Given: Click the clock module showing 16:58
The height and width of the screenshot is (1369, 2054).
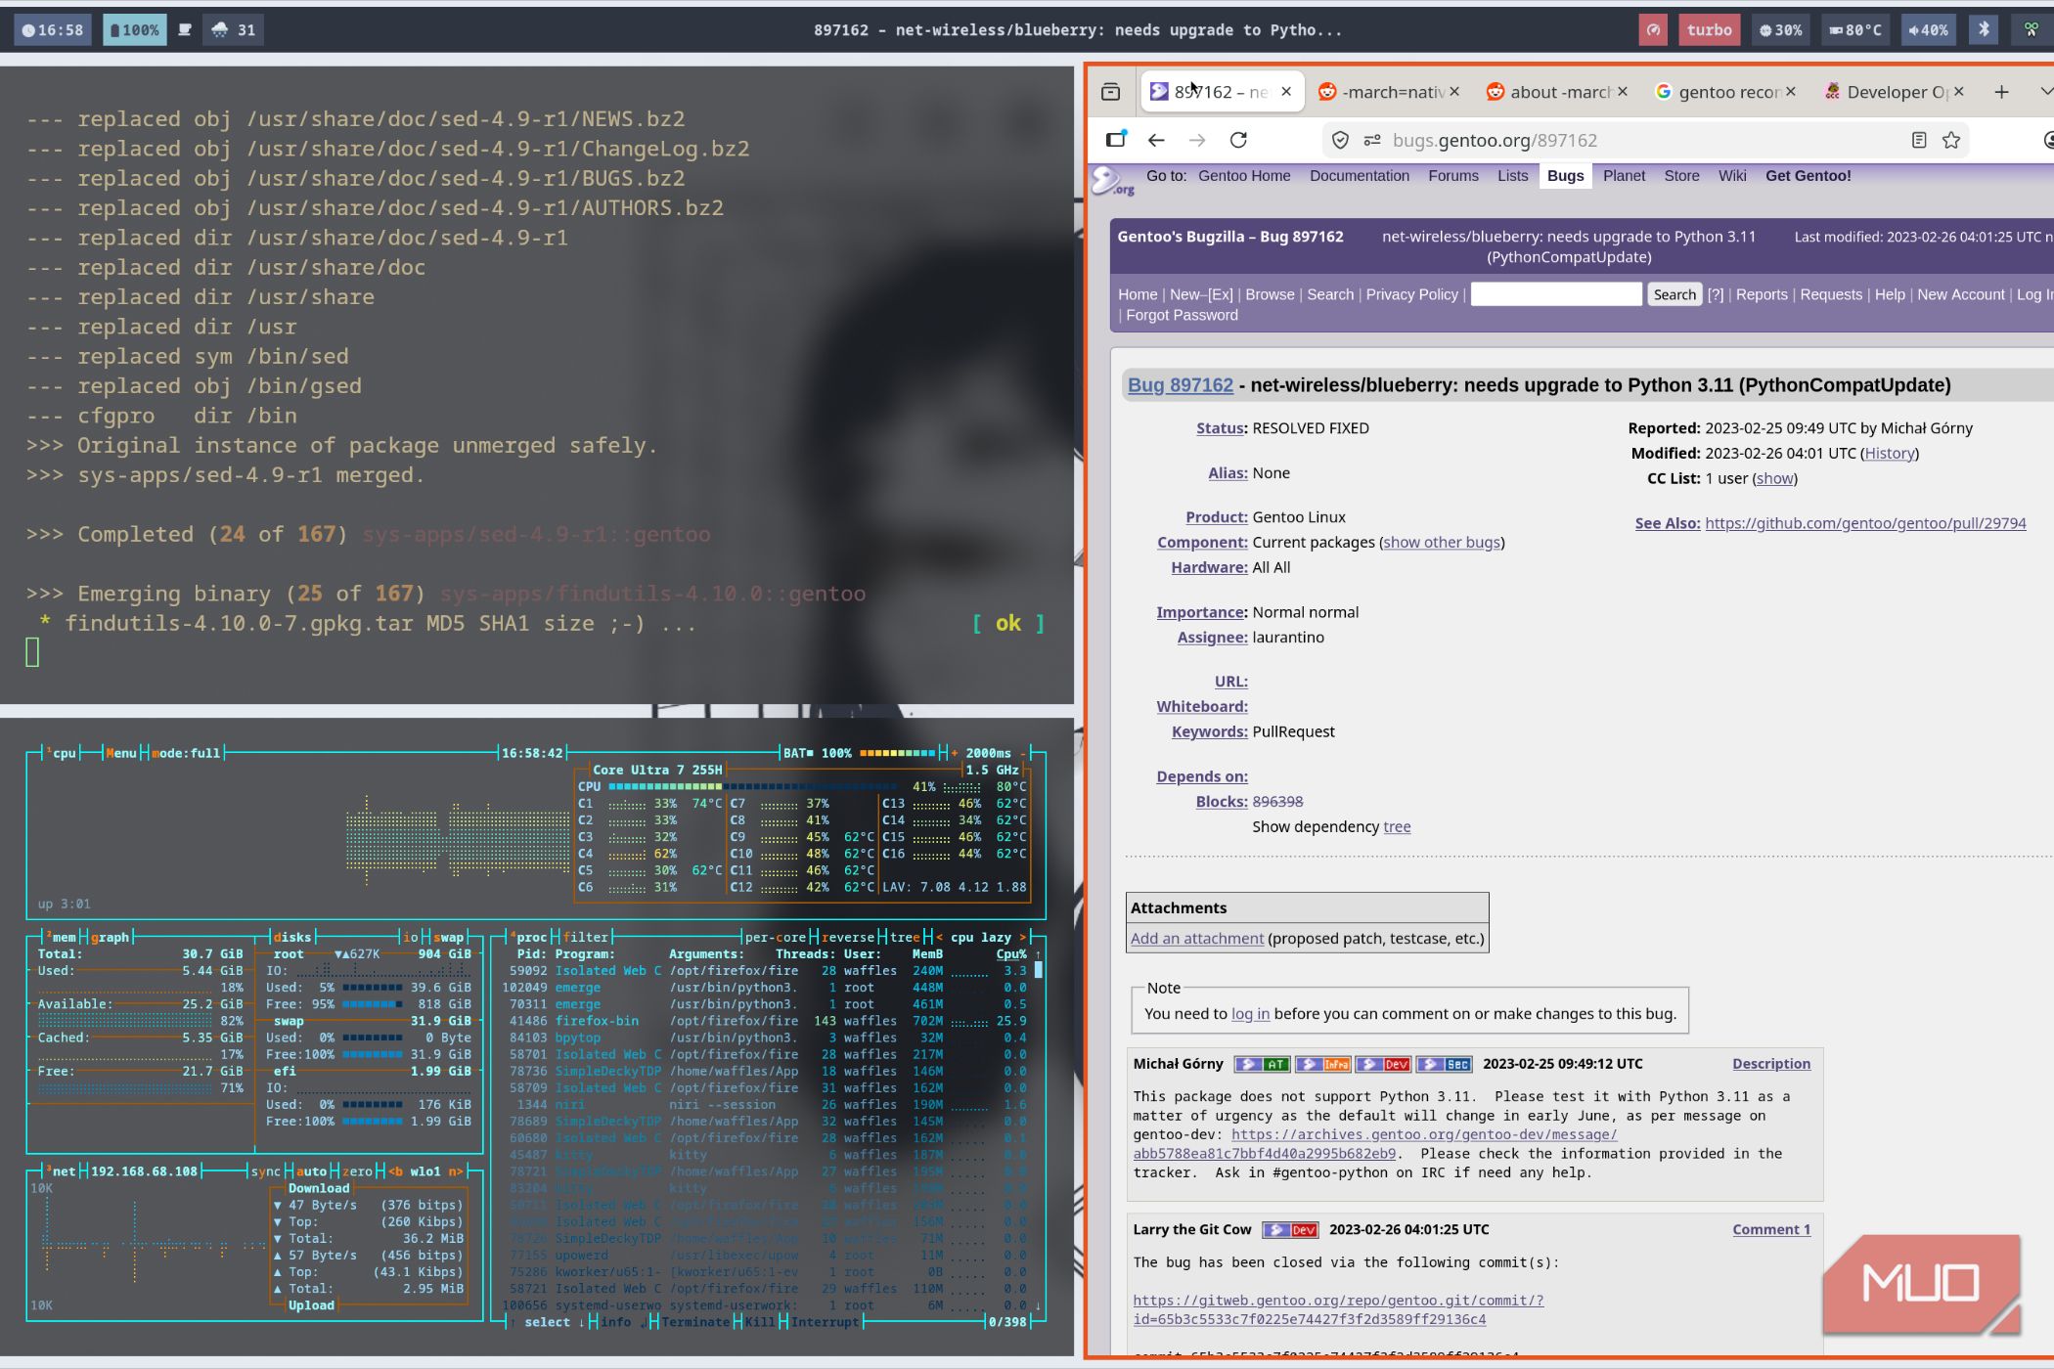Looking at the screenshot, I should (53, 30).
